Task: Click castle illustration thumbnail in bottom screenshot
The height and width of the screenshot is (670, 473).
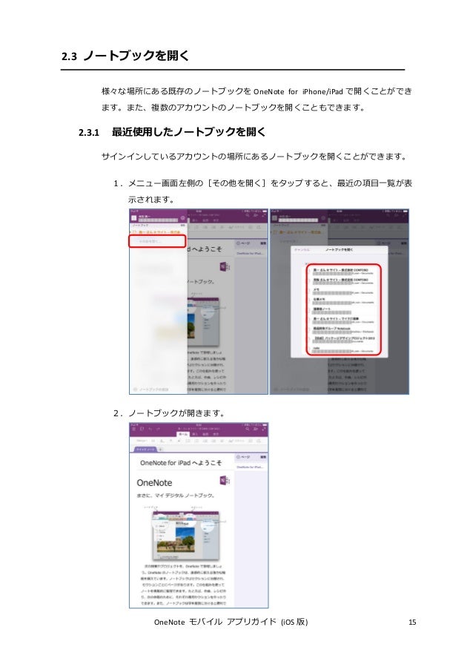Action: [185, 536]
